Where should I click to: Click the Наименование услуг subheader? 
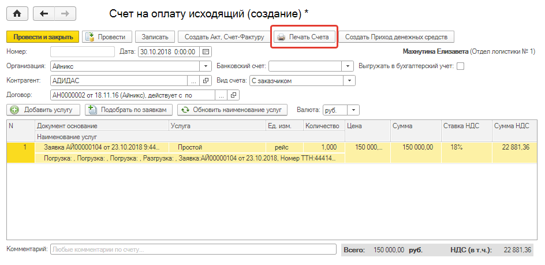coord(190,137)
